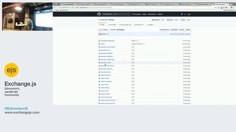Open the VulcanJS owner link

pos(103,20)
